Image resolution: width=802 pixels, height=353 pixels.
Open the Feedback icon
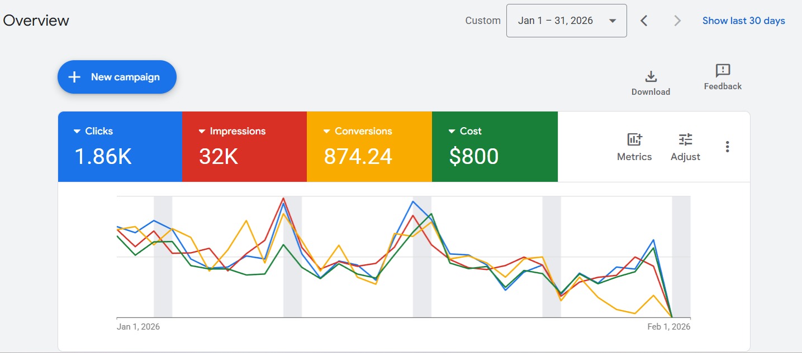[723, 71]
